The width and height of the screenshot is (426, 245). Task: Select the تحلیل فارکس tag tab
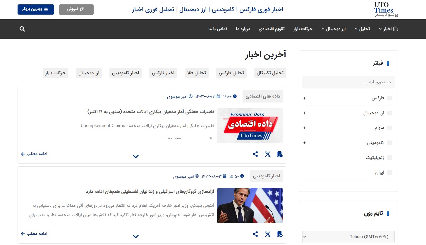click(x=231, y=73)
